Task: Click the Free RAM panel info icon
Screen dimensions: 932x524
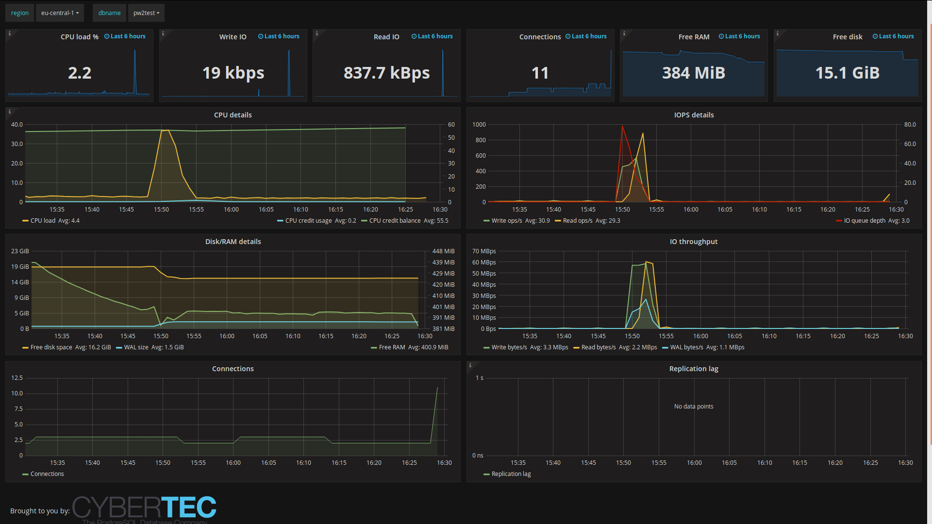Action: [x=624, y=33]
